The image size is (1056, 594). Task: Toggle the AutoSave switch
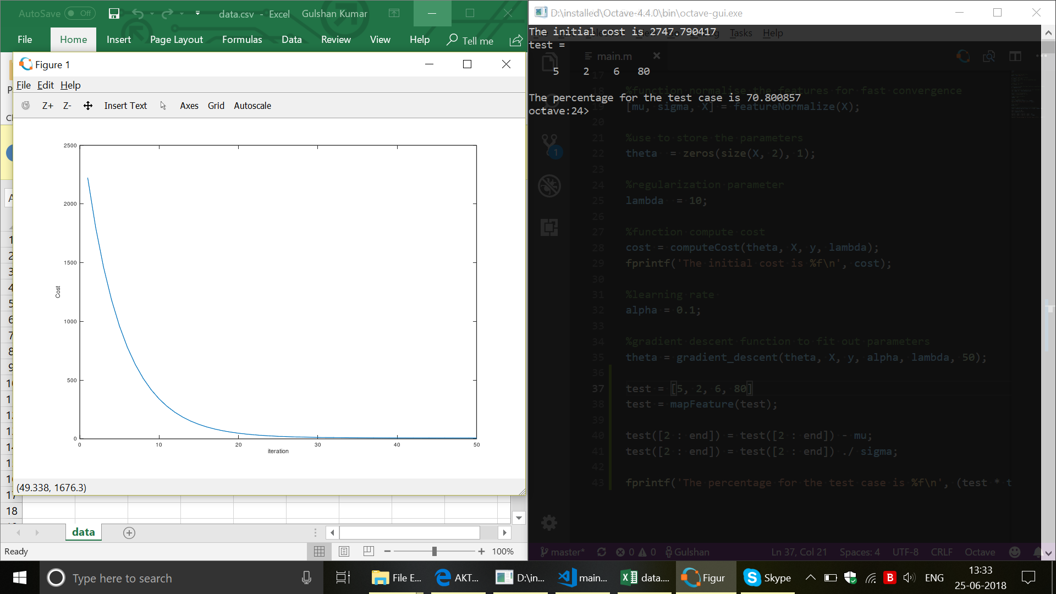coord(80,14)
